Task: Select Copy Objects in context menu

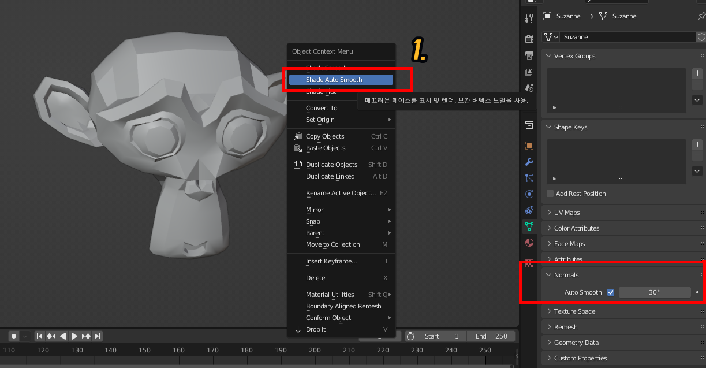Action: tap(341, 136)
